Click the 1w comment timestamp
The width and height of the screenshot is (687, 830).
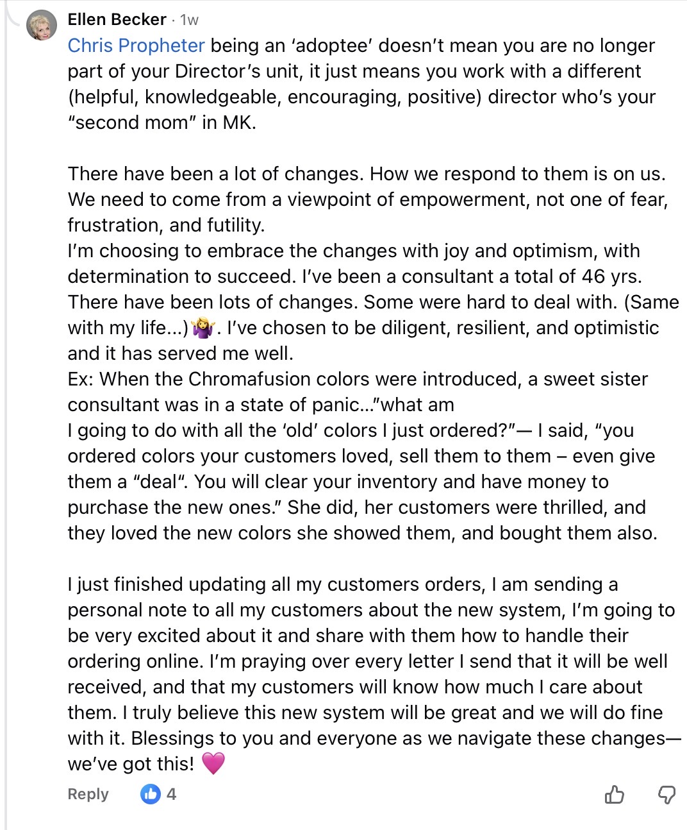click(x=189, y=21)
